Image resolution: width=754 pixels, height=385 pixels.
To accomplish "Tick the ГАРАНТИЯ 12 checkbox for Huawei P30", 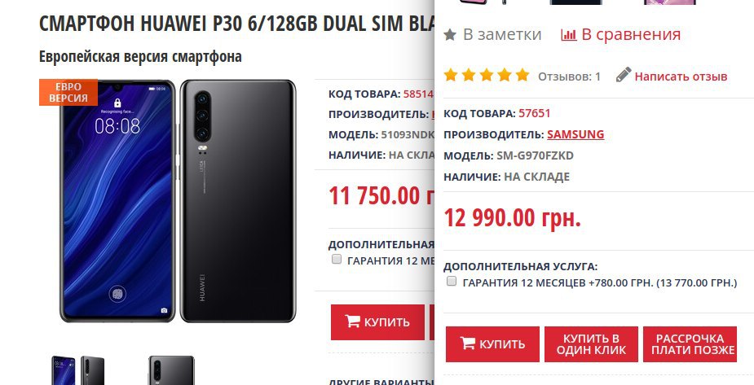I will [x=336, y=259].
